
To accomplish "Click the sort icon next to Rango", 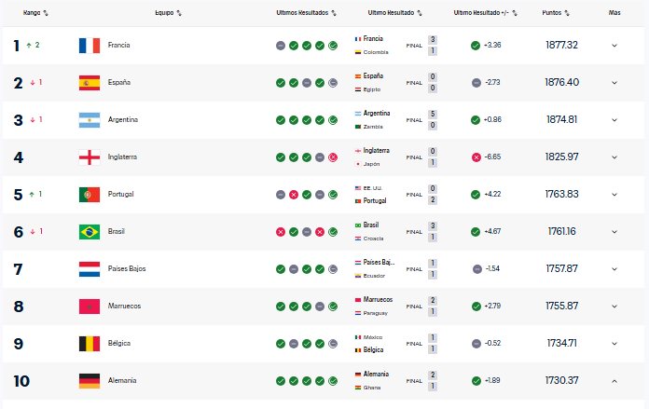I will [x=46, y=14].
